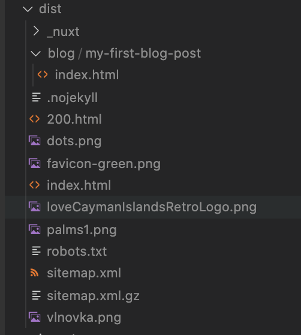Click the text icon beside robots.txt
301x335 pixels.
[x=36, y=251]
